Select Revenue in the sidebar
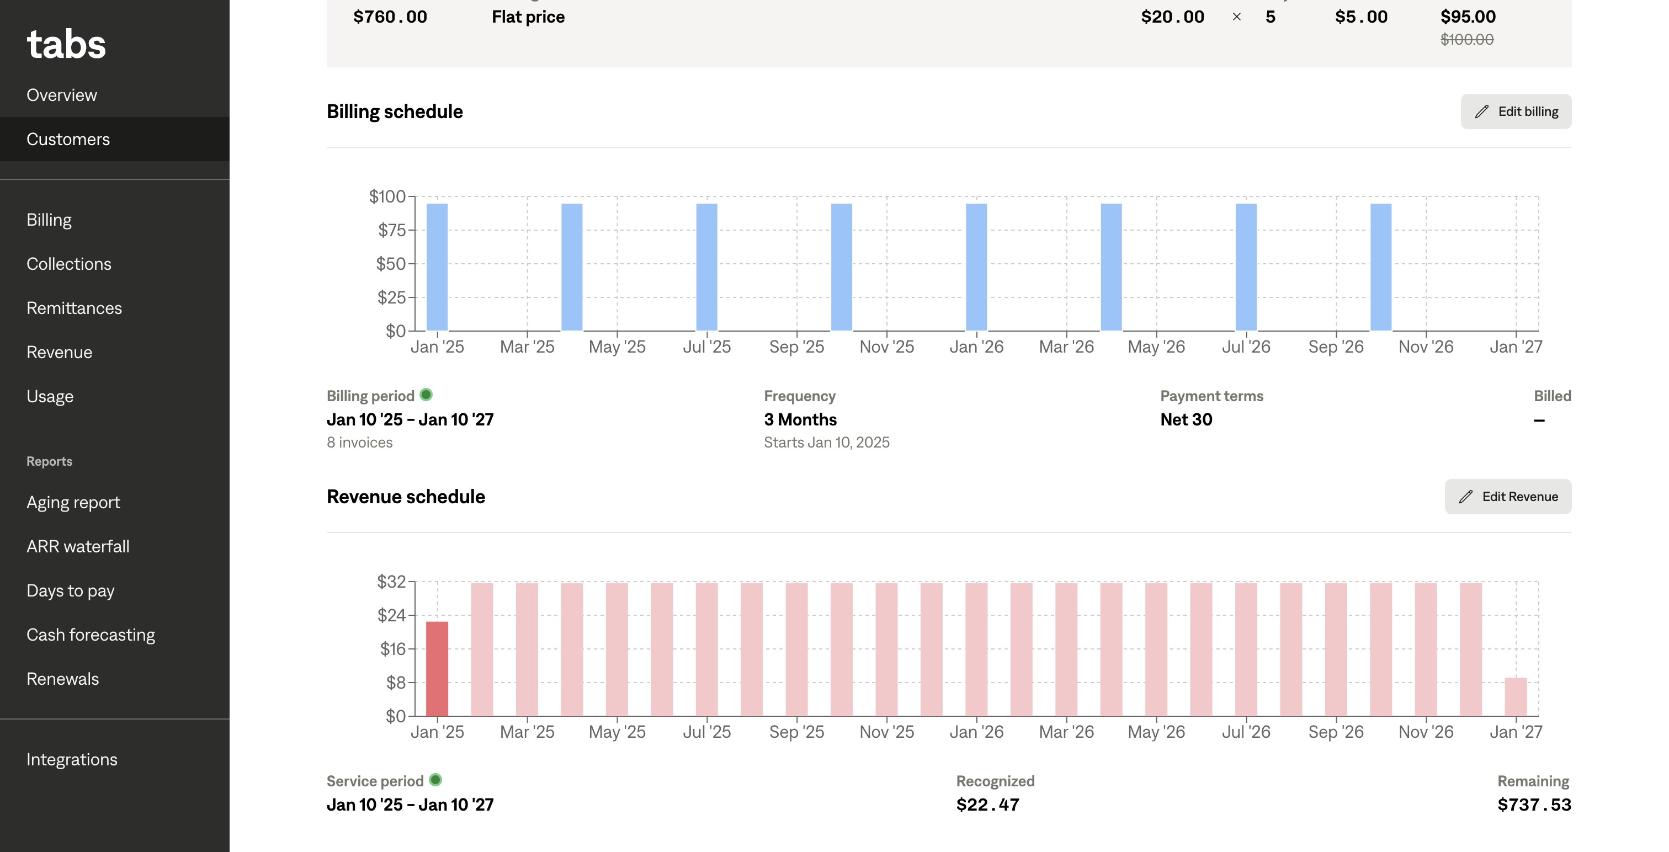Screen dimensions: 1669x852 (x=60, y=352)
